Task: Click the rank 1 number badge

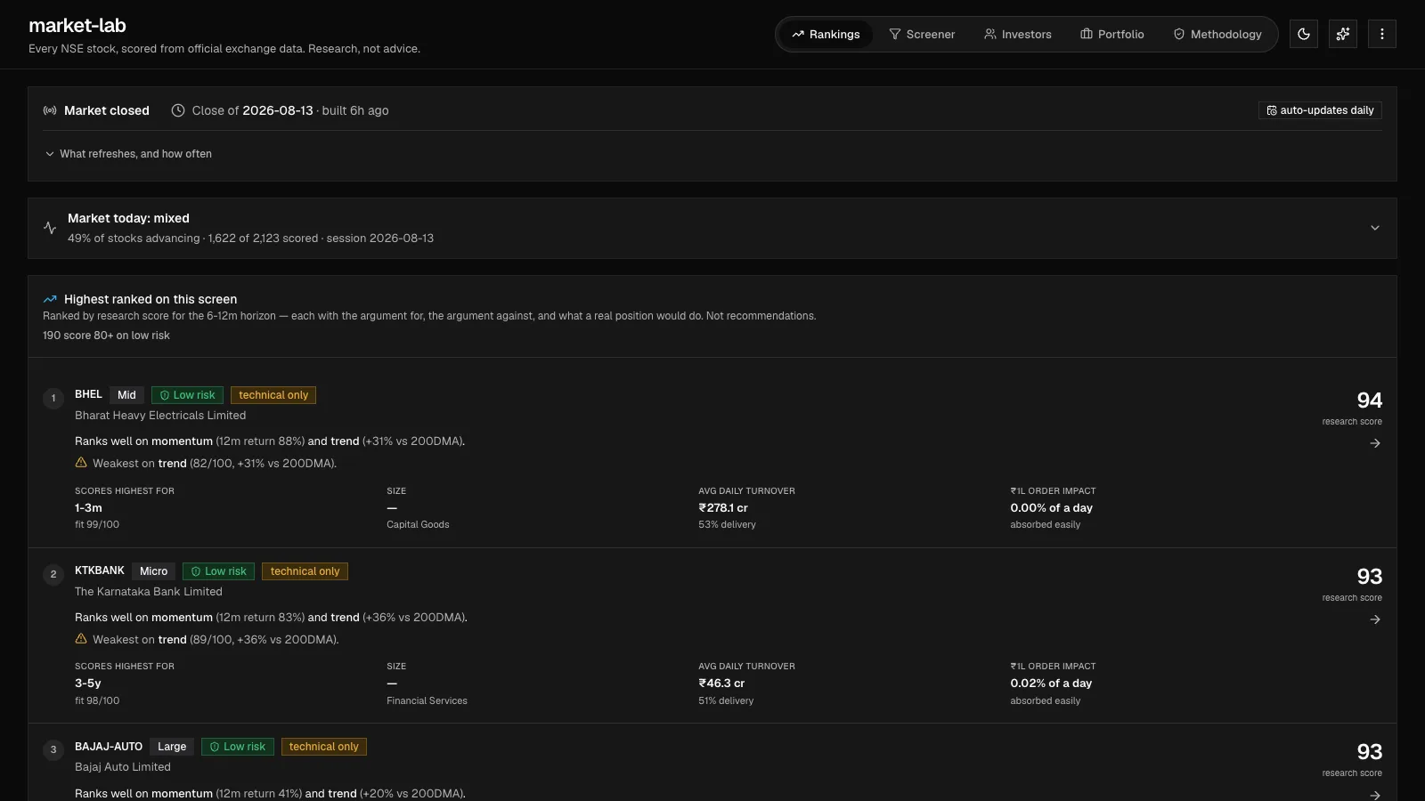Action: [x=53, y=398]
